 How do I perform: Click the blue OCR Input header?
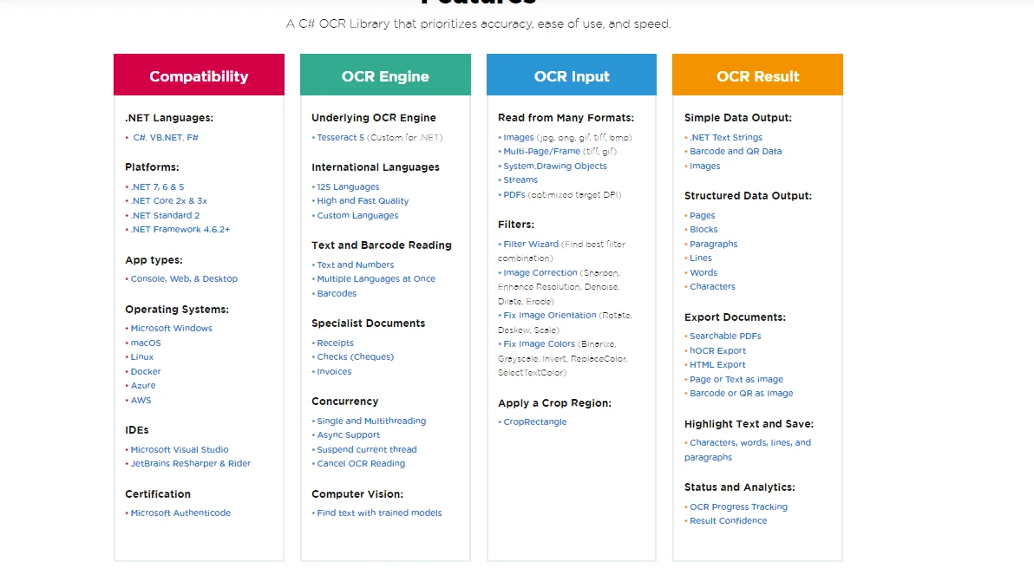572,76
